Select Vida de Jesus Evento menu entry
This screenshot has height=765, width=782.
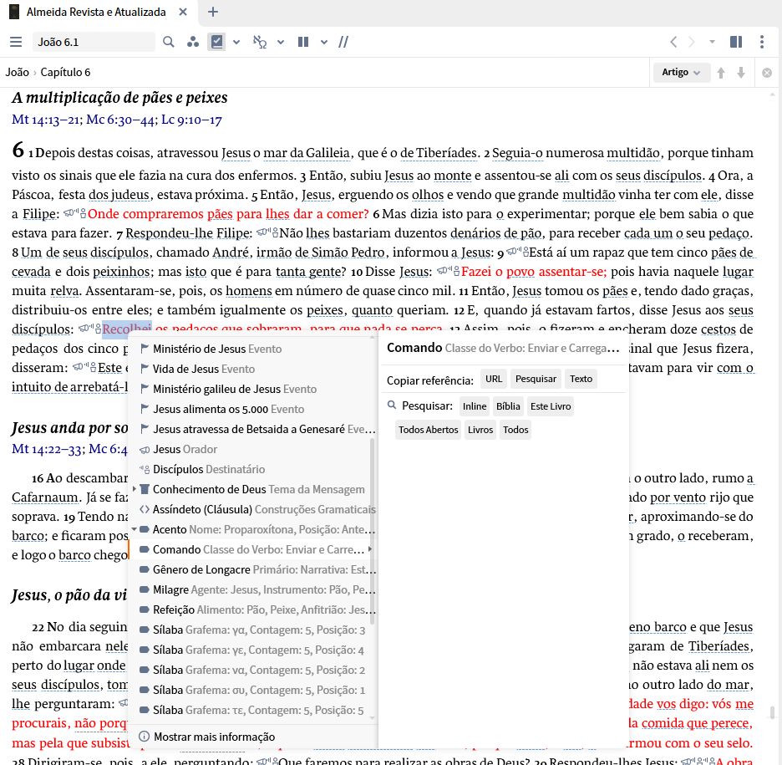tap(252, 369)
